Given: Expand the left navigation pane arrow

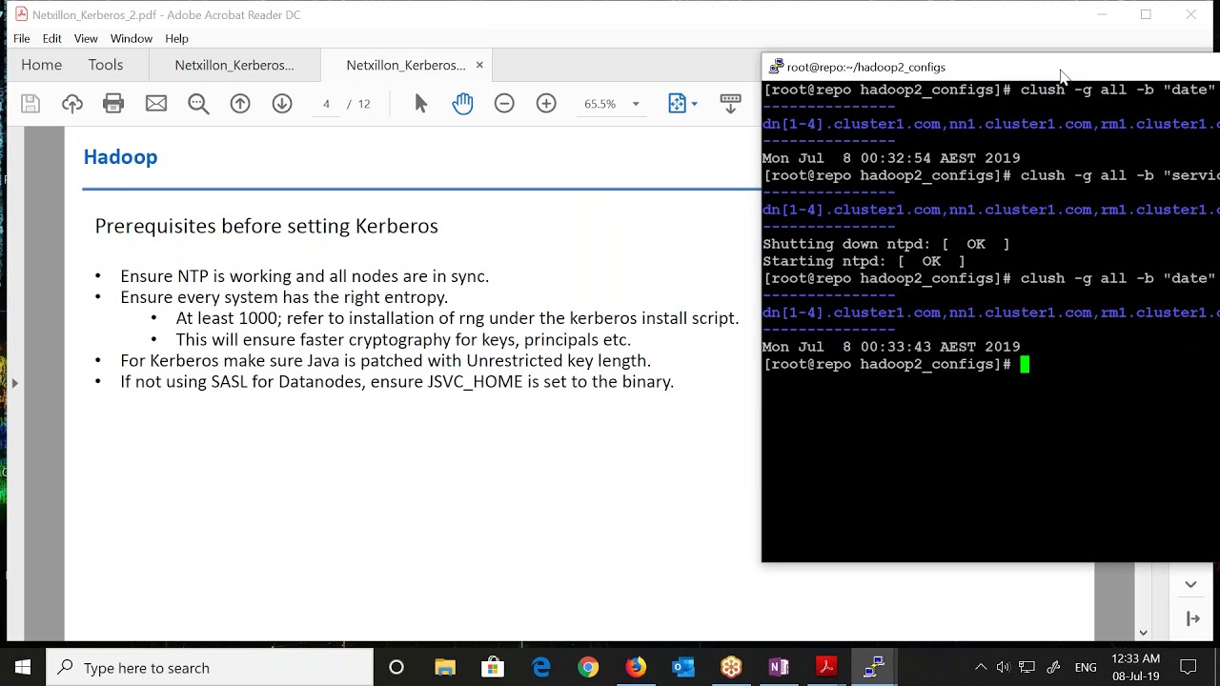Looking at the screenshot, I should tap(14, 383).
